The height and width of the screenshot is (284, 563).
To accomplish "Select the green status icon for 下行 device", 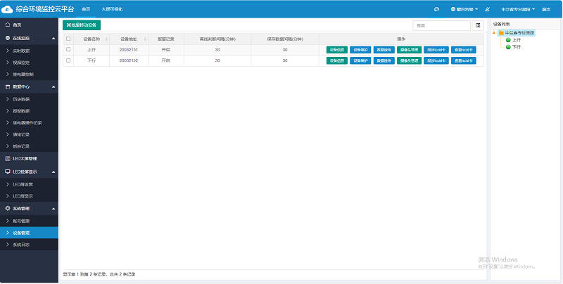I will click(x=507, y=47).
